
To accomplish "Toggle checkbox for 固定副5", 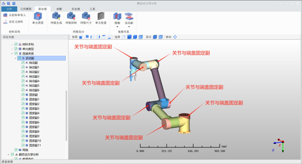I will point(23,118).
